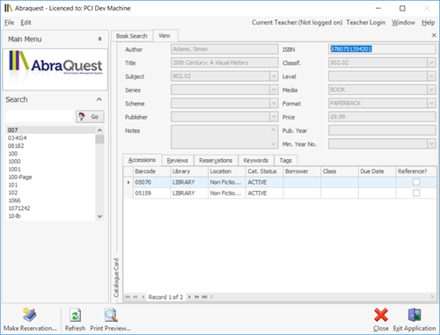
Task: Open the Series dropdown
Action: coord(274,90)
